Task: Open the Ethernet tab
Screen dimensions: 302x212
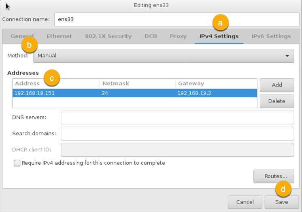Action: coord(59,36)
